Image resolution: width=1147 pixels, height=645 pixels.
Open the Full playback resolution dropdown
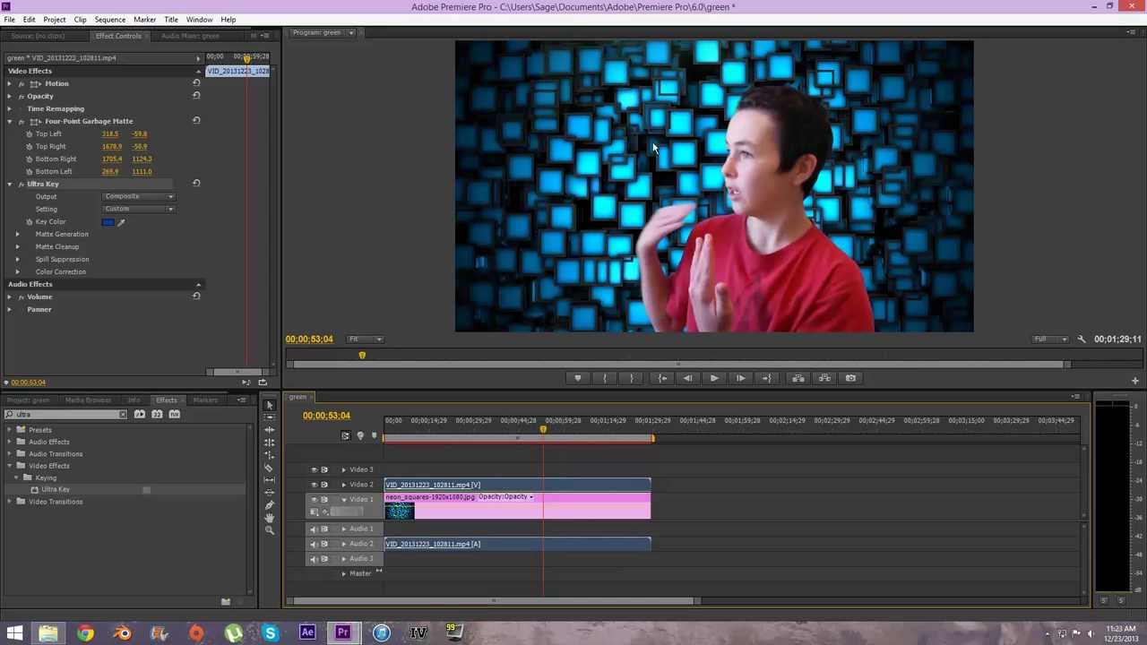coord(1051,340)
